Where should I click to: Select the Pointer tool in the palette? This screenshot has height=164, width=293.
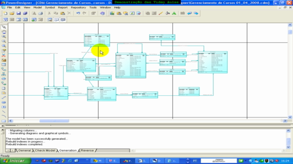tap(4, 27)
